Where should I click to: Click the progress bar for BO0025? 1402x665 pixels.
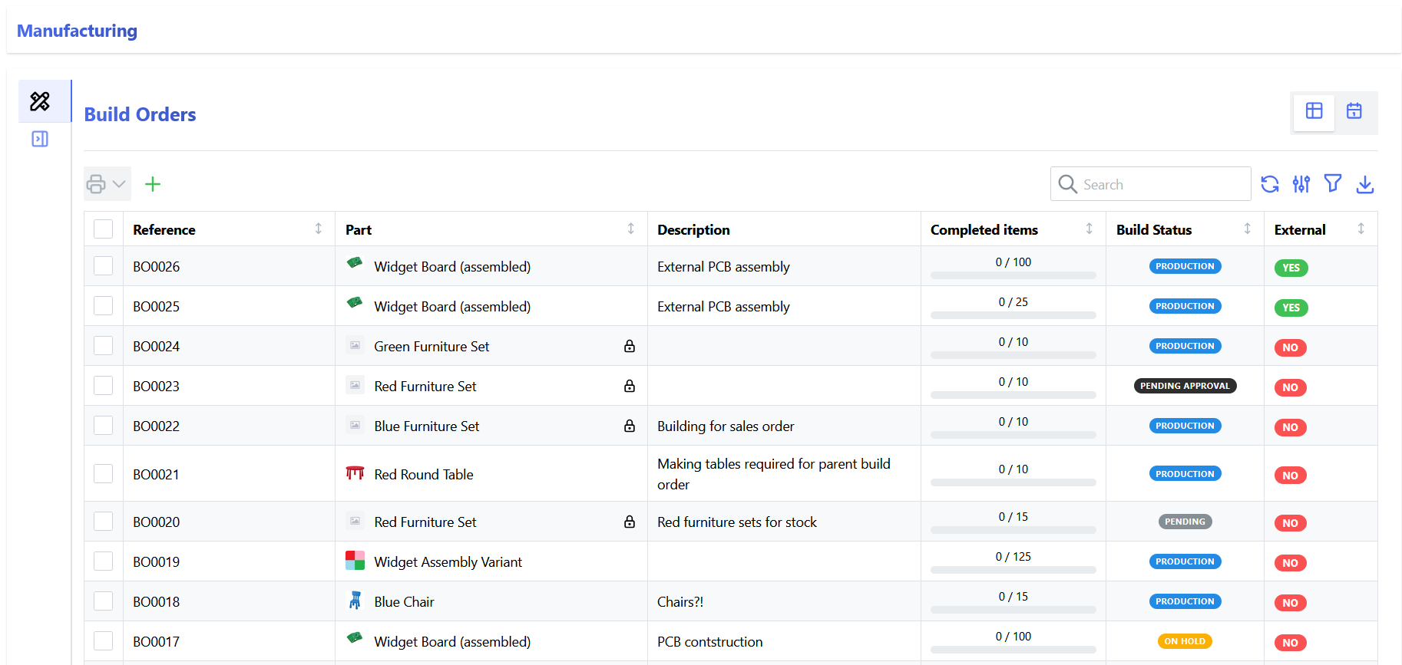[x=1013, y=315]
